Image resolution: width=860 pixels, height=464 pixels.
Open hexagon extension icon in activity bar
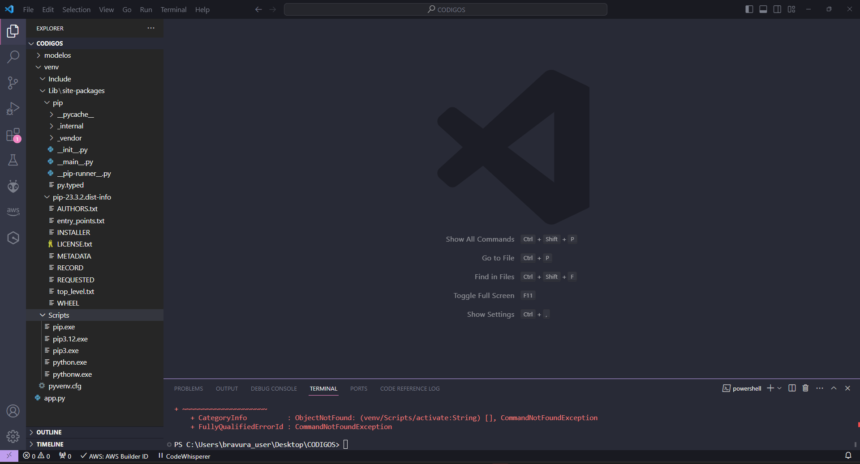(x=13, y=238)
